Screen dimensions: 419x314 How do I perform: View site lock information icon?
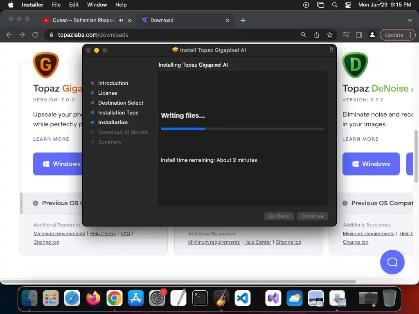(52, 35)
